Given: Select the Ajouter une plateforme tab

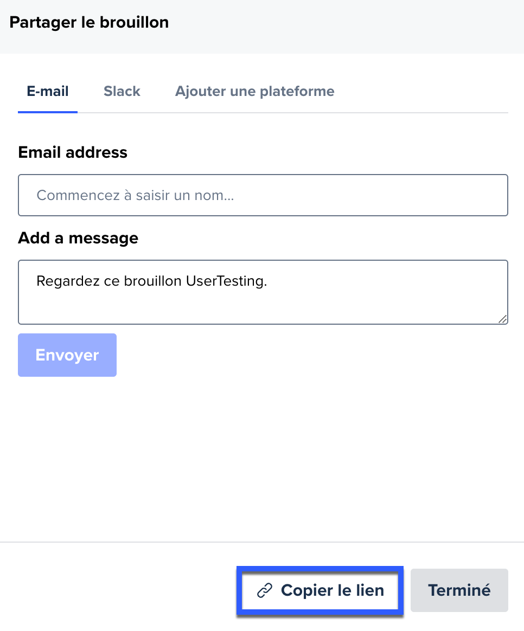Looking at the screenshot, I should coord(254,92).
